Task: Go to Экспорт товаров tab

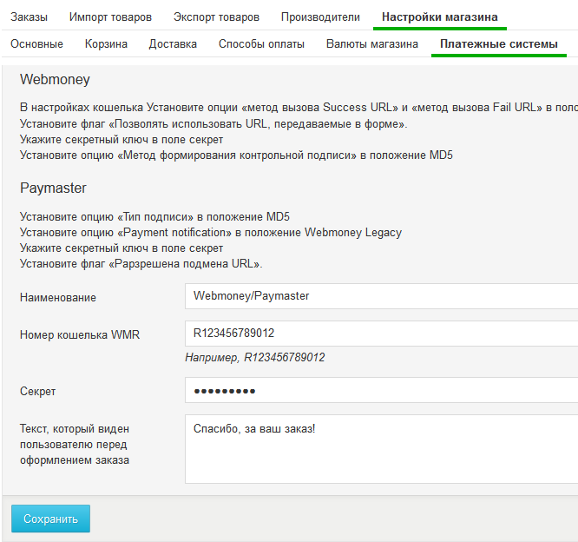Action: pyautogui.click(x=216, y=17)
